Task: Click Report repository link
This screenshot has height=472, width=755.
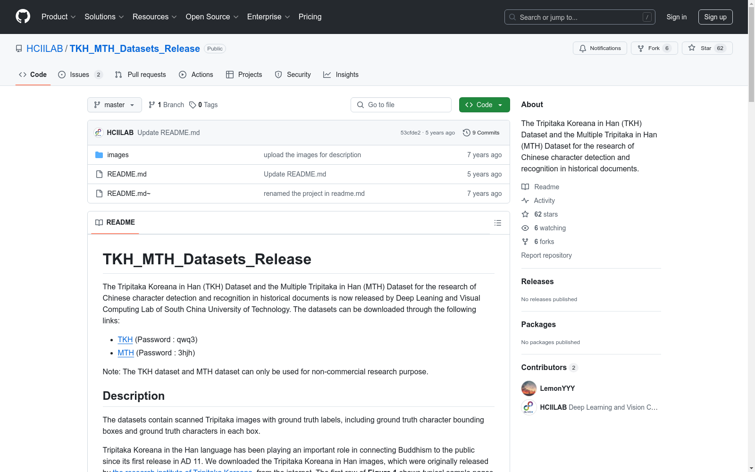Action: [546, 255]
